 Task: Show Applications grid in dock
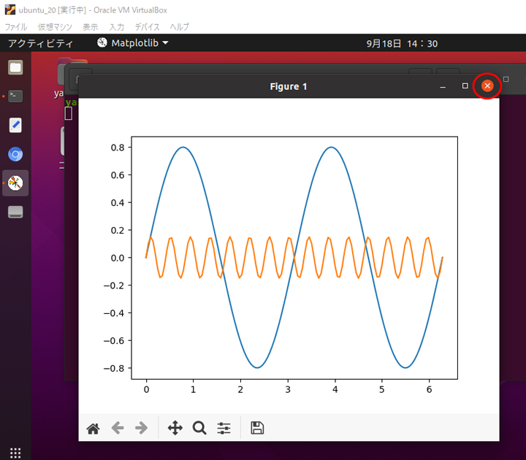15,453
